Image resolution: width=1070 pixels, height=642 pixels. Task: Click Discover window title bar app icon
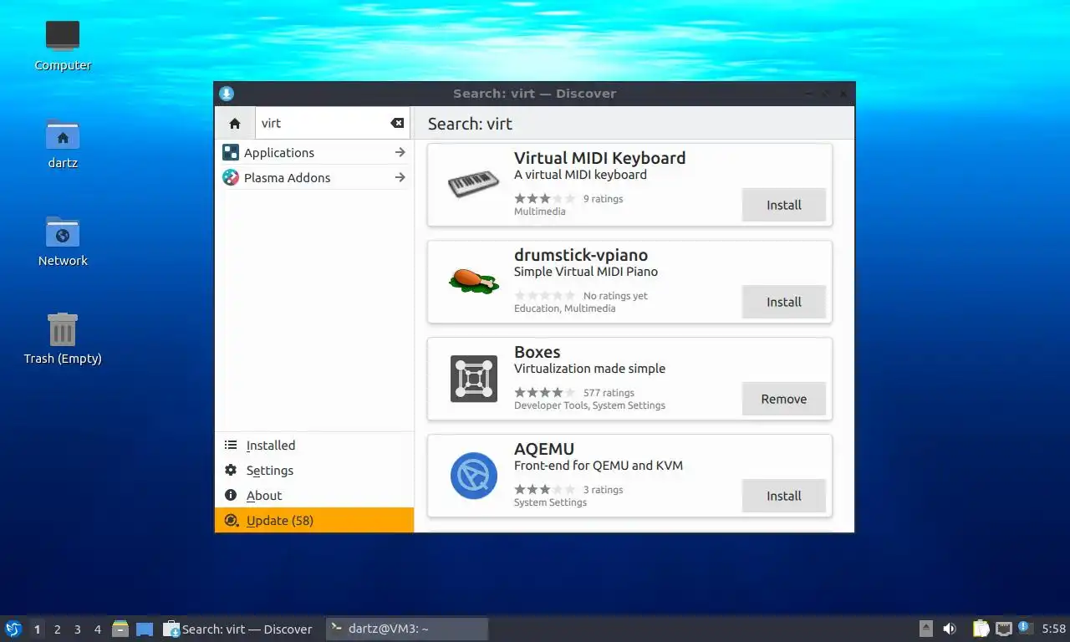(x=226, y=94)
